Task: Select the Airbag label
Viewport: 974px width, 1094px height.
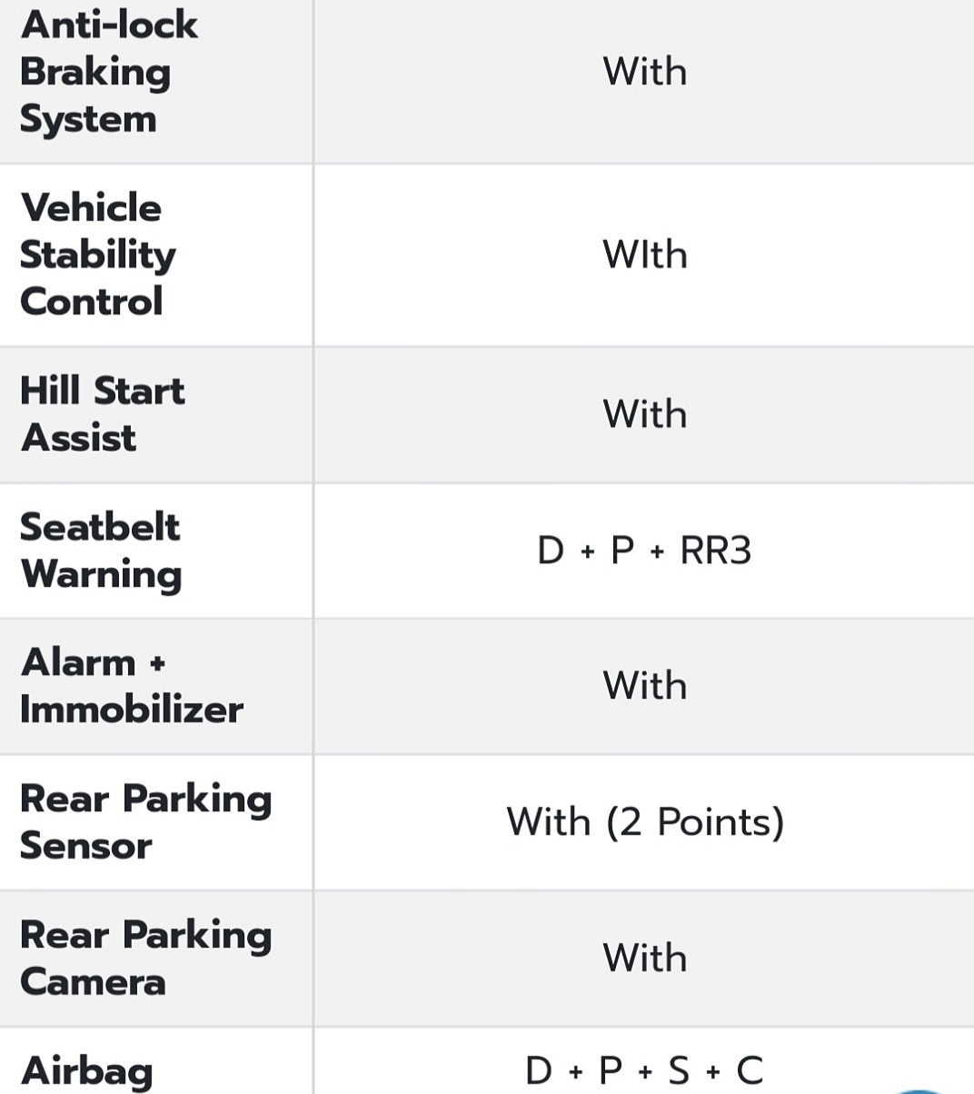Action: (86, 1072)
